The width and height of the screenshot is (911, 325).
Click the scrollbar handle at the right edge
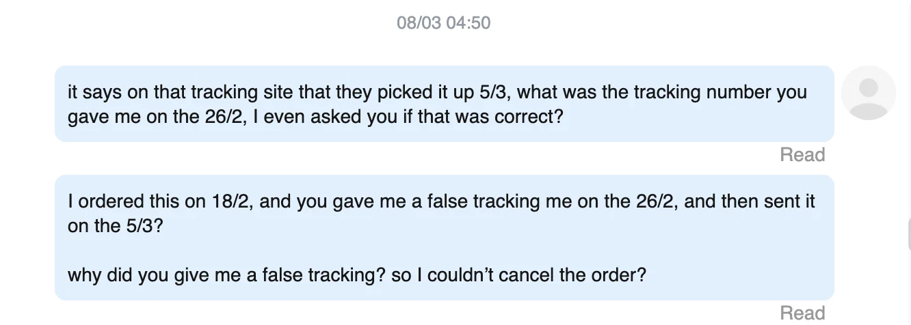(x=908, y=236)
